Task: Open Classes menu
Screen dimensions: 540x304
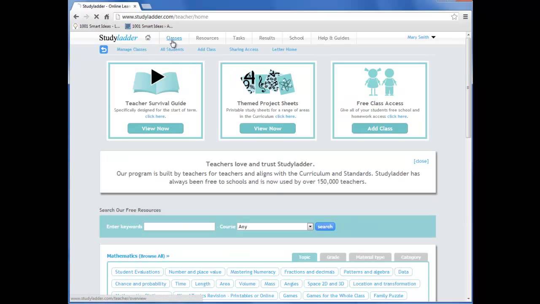Action: (174, 38)
